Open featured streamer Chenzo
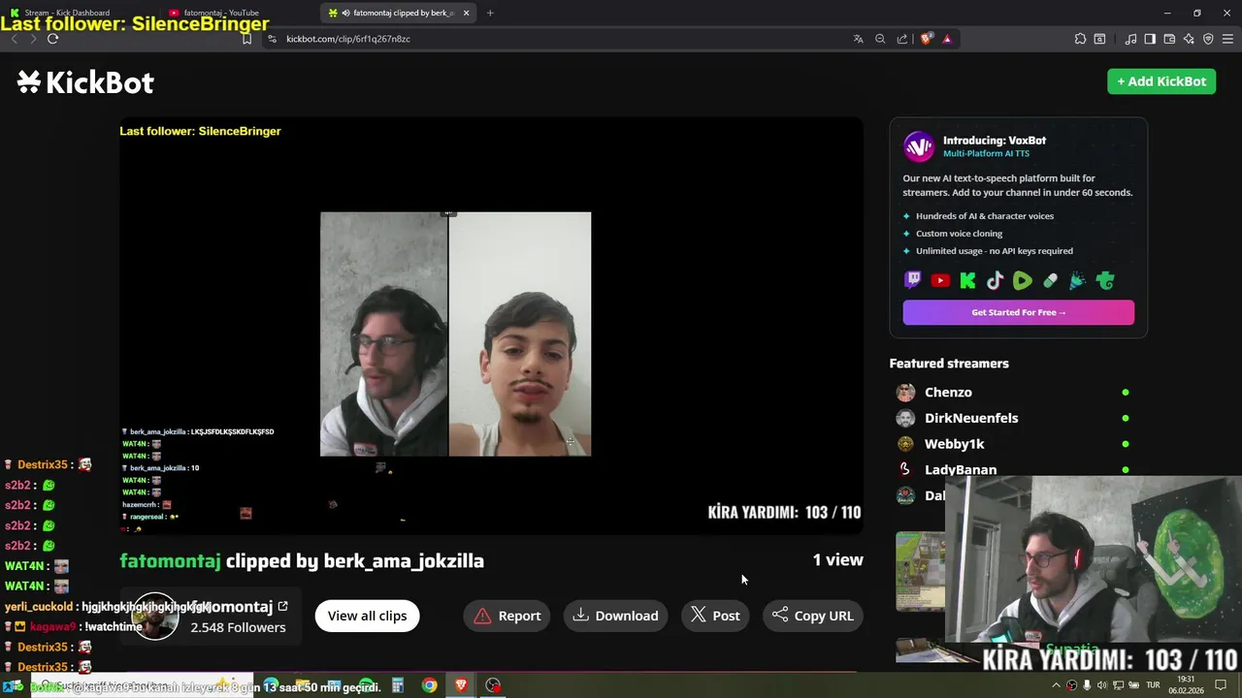Screen dimensions: 1242x698 tap(948, 393)
